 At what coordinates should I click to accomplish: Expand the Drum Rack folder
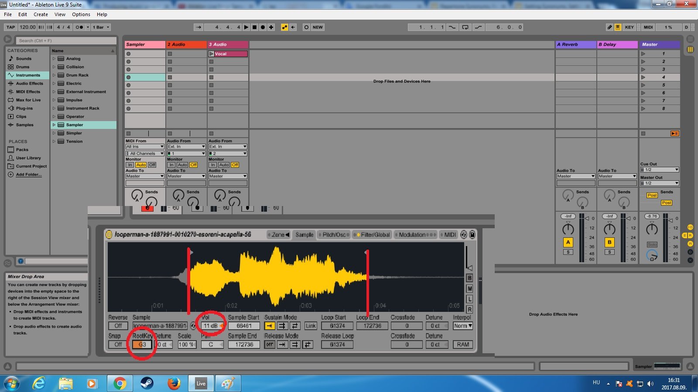click(x=54, y=75)
